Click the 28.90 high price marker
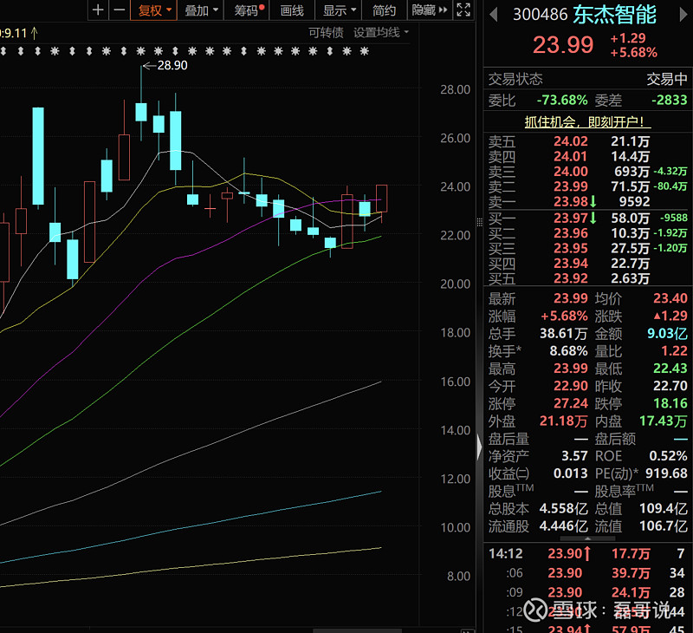 pyautogui.click(x=172, y=65)
